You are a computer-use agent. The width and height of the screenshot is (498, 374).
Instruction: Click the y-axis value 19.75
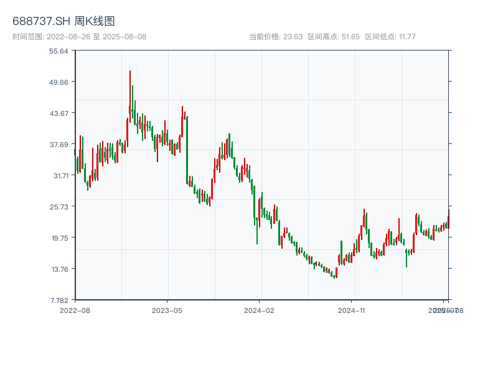(x=60, y=238)
